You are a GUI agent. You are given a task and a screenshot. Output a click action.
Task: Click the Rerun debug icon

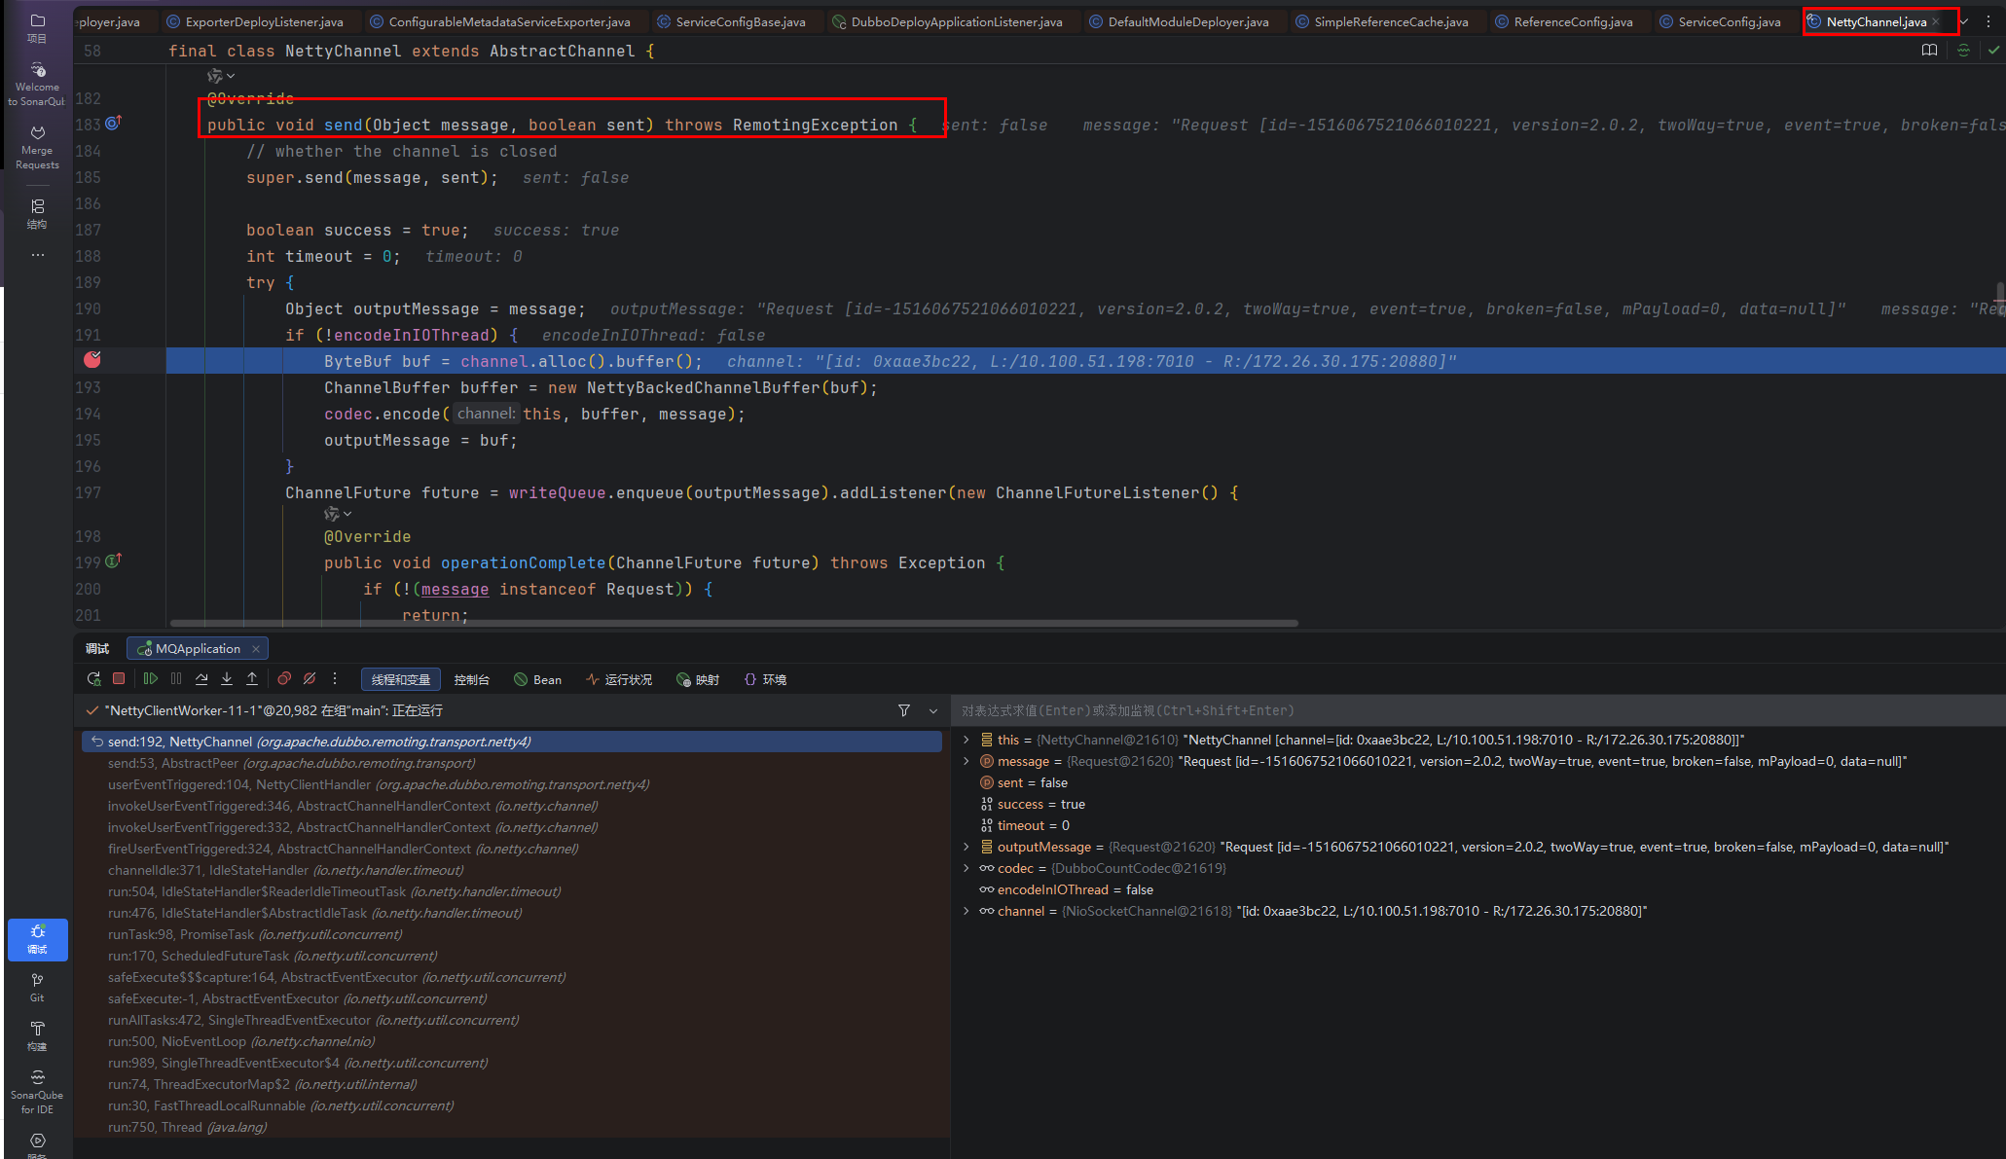[93, 679]
